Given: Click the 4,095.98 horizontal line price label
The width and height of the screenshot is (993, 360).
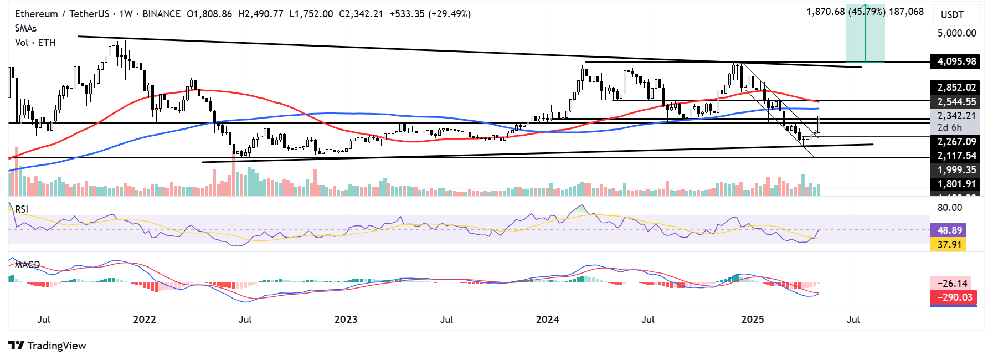Looking at the screenshot, I should click(x=955, y=61).
